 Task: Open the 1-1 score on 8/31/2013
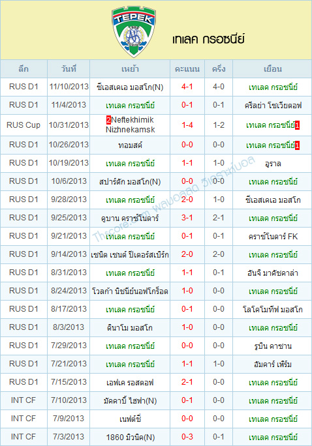[187, 273]
